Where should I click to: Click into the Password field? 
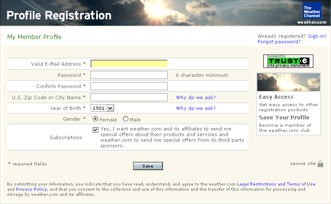129,75
